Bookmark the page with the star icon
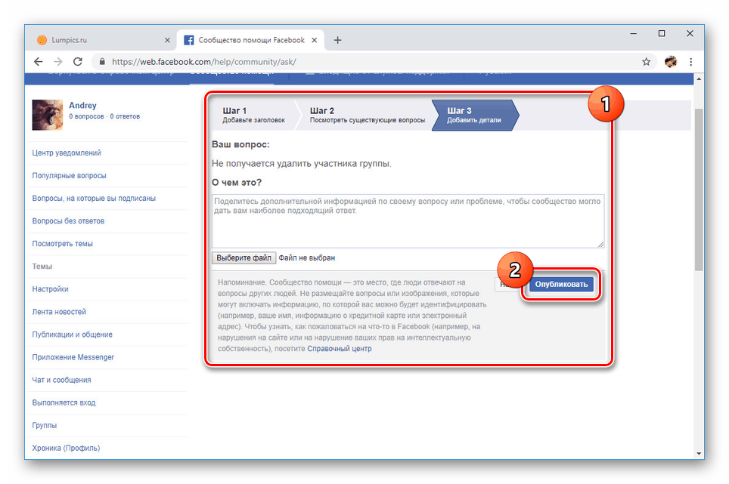The height and width of the screenshot is (484, 729). (646, 62)
